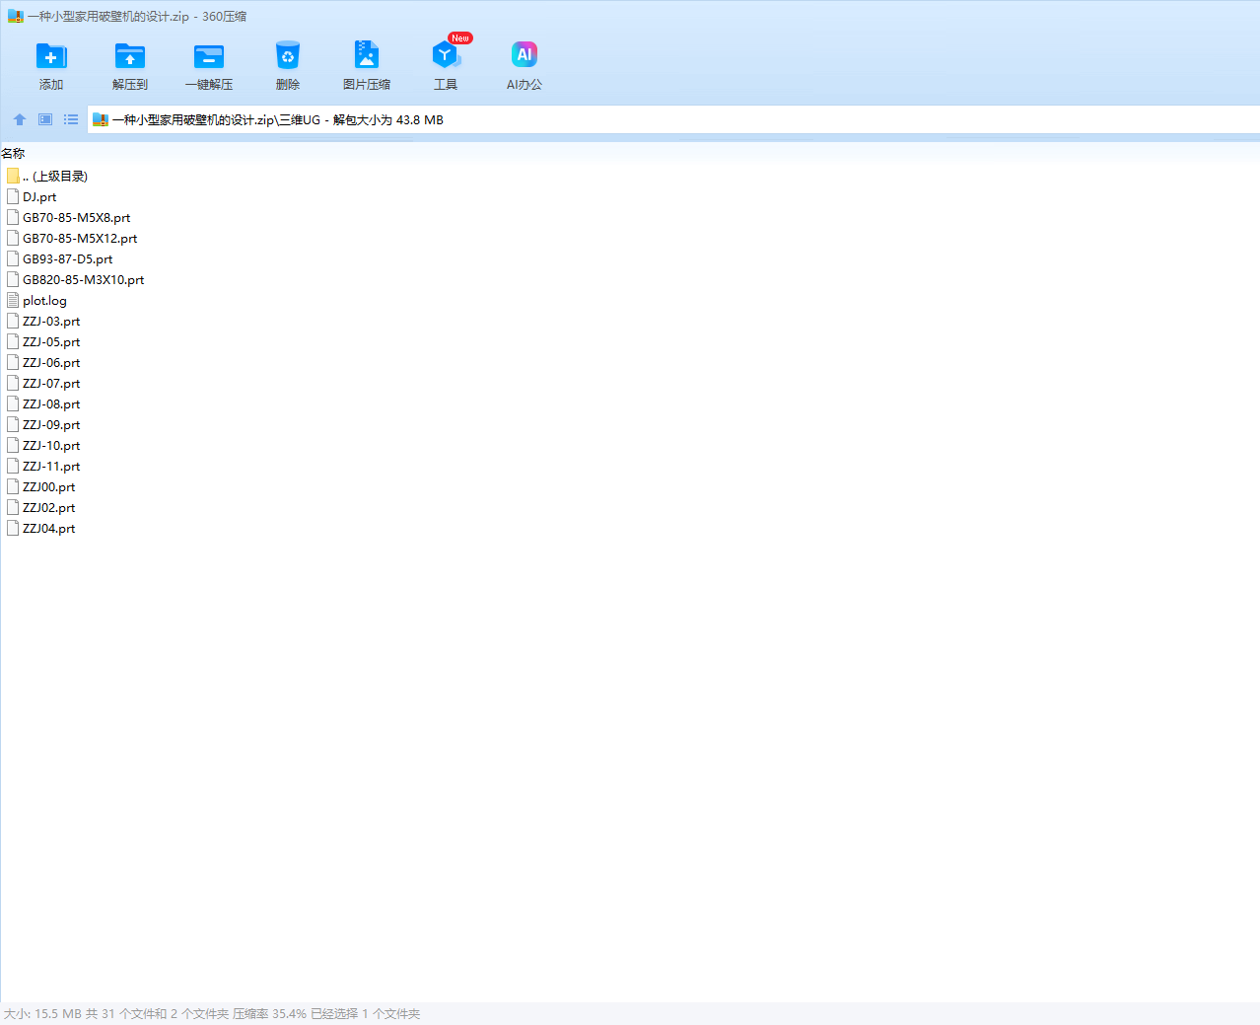This screenshot has height=1025, width=1260.
Task: Click the zip archive icon in address bar
Action: tap(100, 119)
